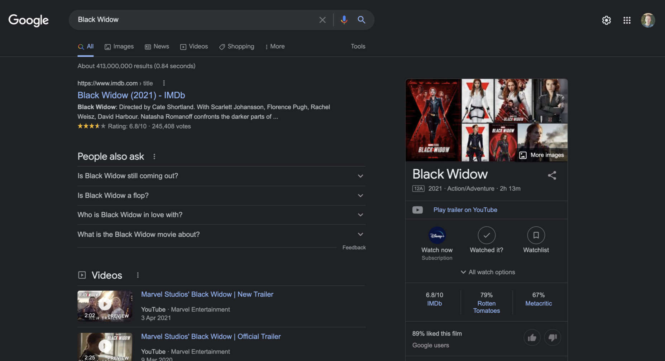Open the options menu next to People also ask
The width and height of the screenshot is (665, 361).
click(x=154, y=157)
